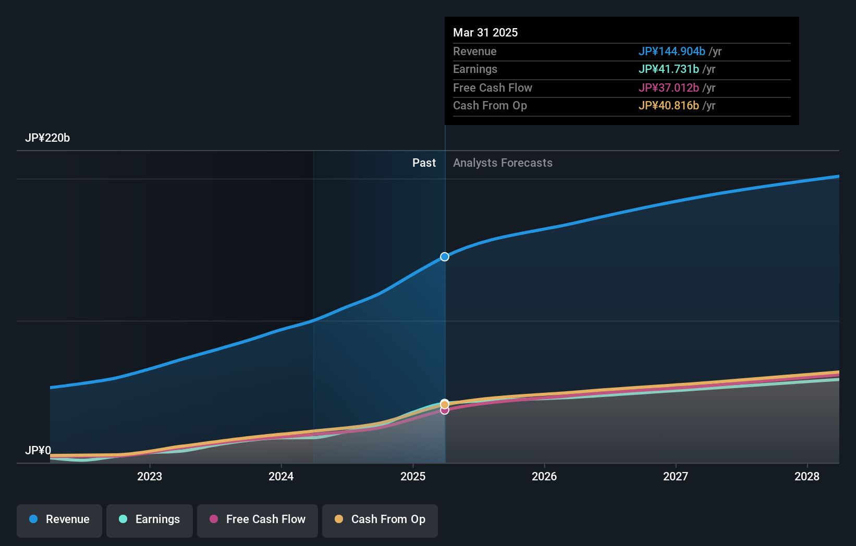
Task: Select the 2027 x-axis label
Action: coord(676,476)
